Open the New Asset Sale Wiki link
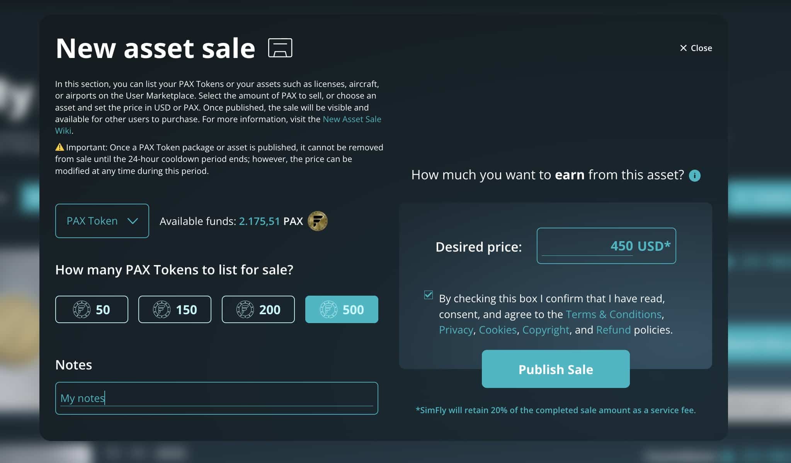This screenshot has height=463, width=791. [x=352, y=119]
